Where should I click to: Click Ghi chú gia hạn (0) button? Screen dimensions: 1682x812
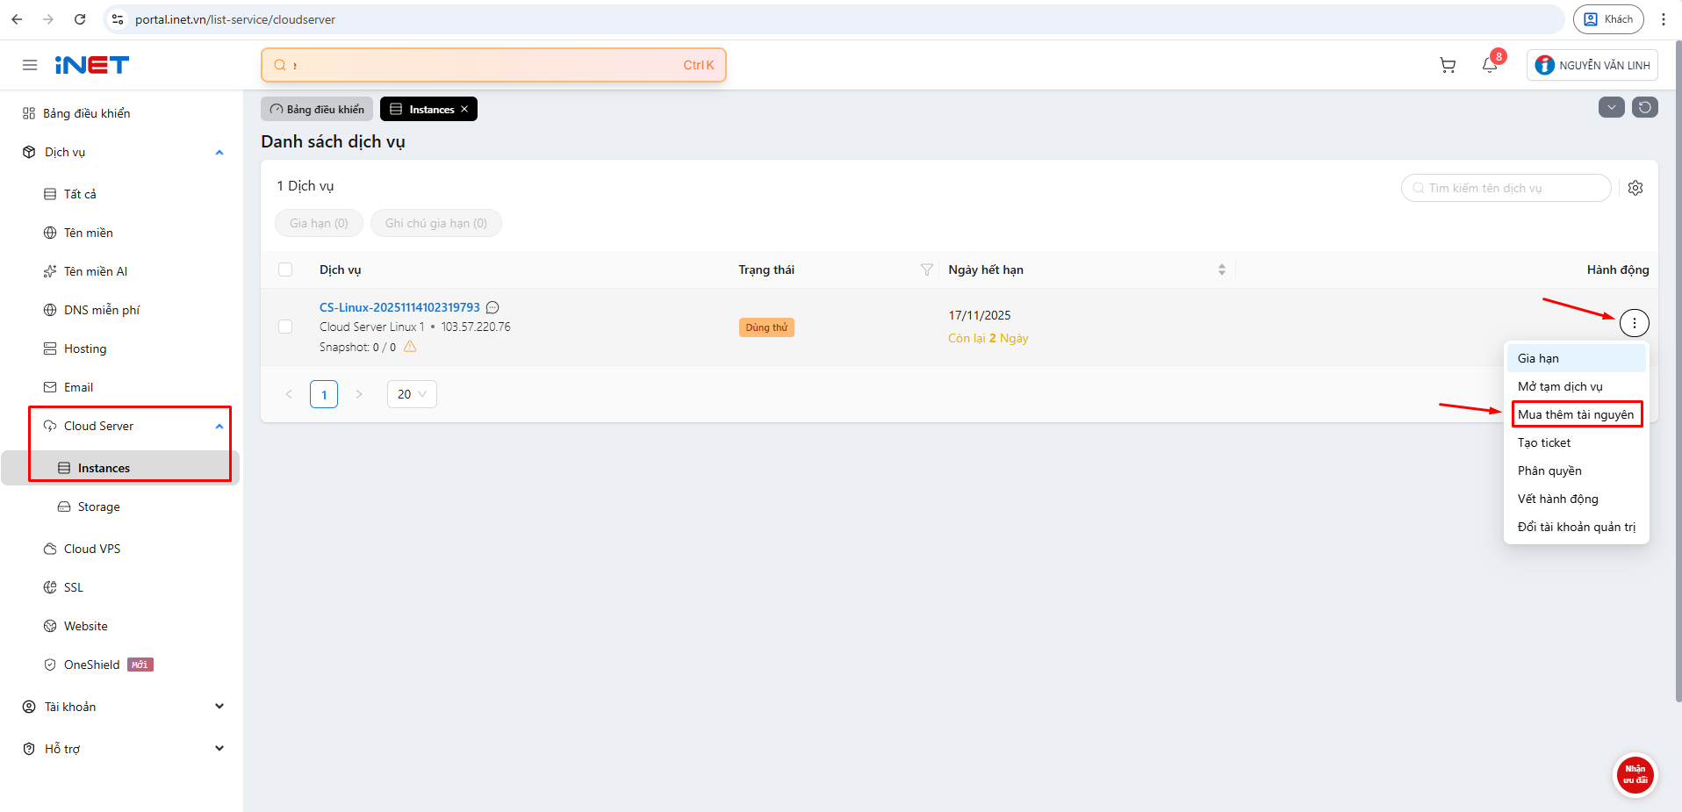pos(436,223)
